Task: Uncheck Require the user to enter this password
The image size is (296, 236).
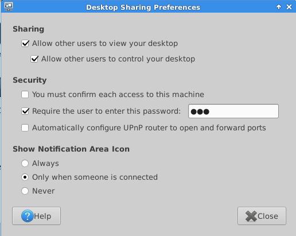Action: pos(25,111)
